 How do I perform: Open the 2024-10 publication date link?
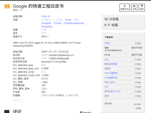pos(46,16)
